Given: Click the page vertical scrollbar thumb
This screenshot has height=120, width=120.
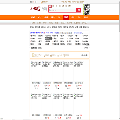Looking at the screenshot, I should coord(119,16).
